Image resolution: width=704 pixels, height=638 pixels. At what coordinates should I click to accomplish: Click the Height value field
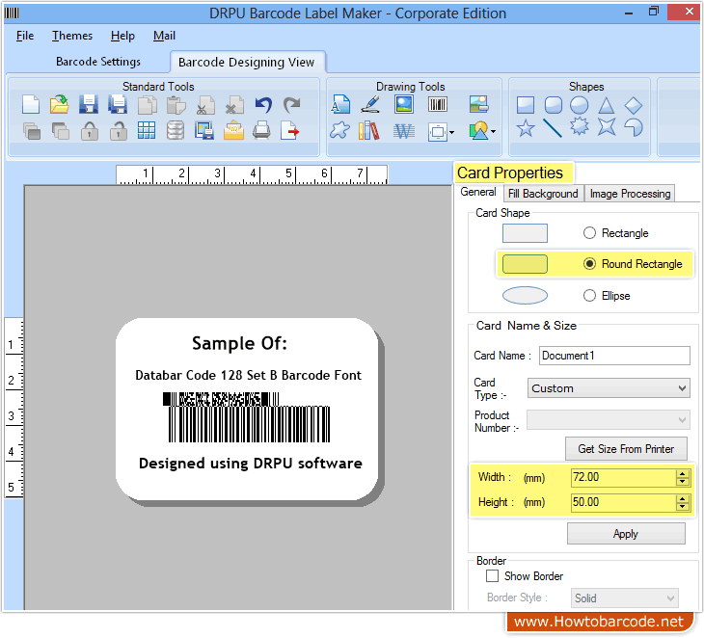[624, 502]
